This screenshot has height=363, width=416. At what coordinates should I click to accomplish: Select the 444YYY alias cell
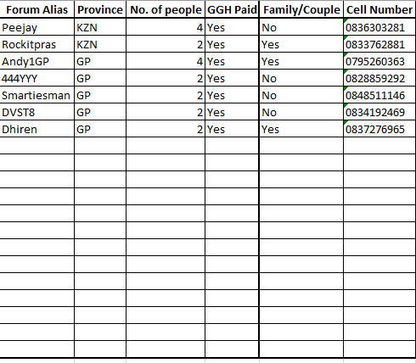[37, 78]
